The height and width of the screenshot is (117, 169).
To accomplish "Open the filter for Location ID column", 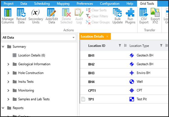I will [x=120, y=46].
